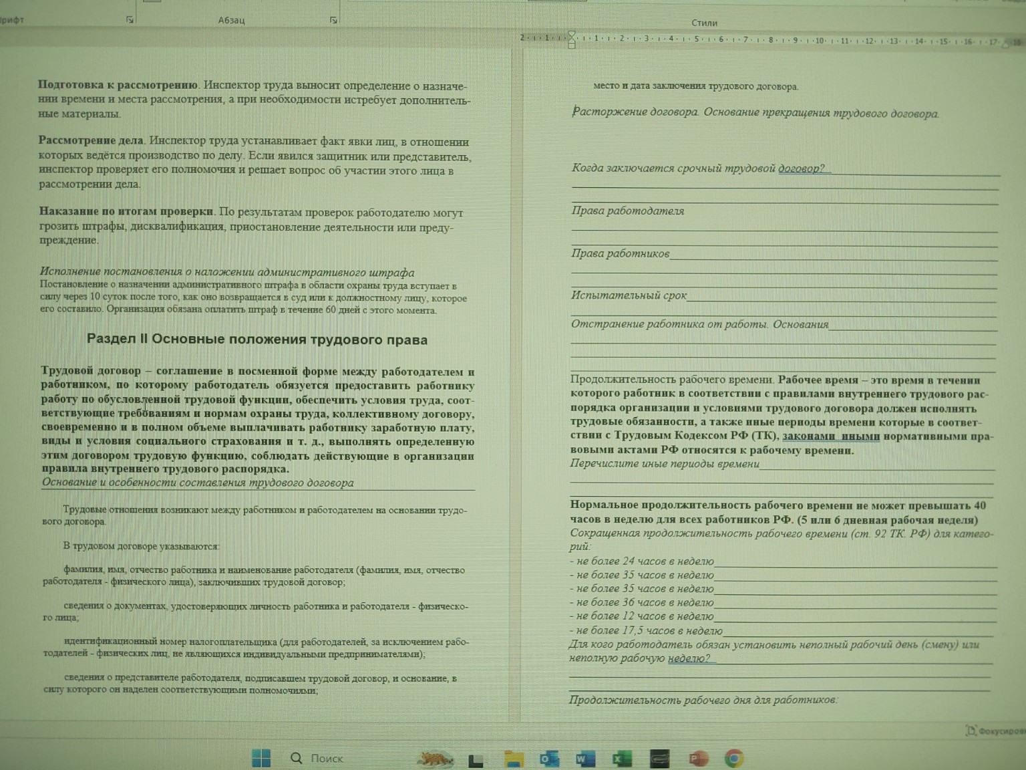The height and width of the screenshot is (770, 1026).
Task: Click heading 'Раздел II Основные положения трудового права'
Action: (x=257, y=340)
